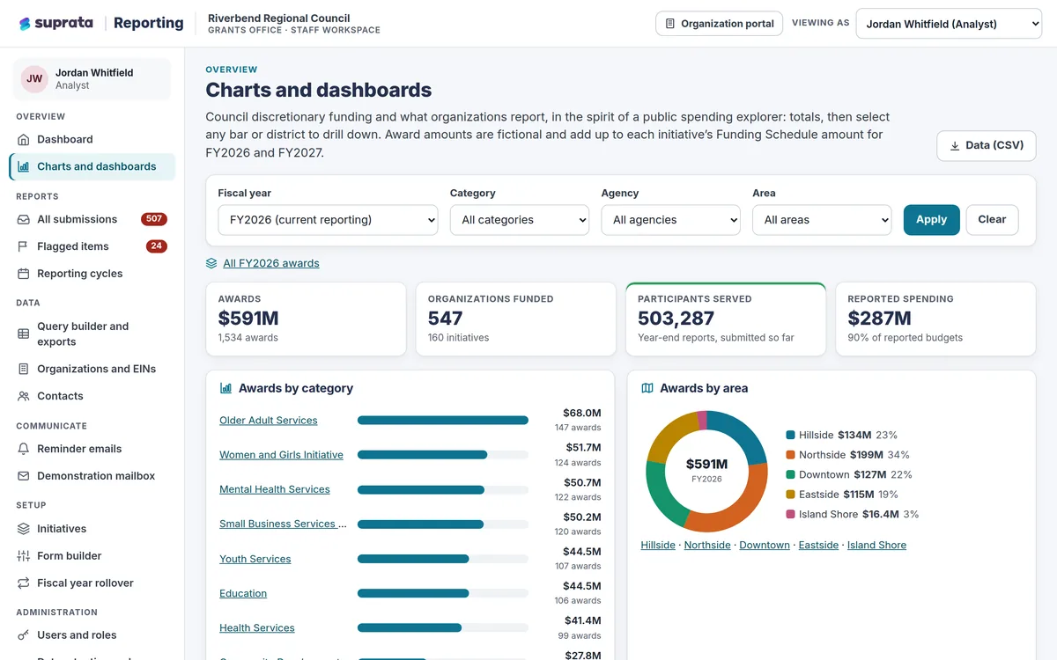Open the Older Adult Services category link
The width and height of the screenshot is (1057, 660).
click(x=269, y=421)
